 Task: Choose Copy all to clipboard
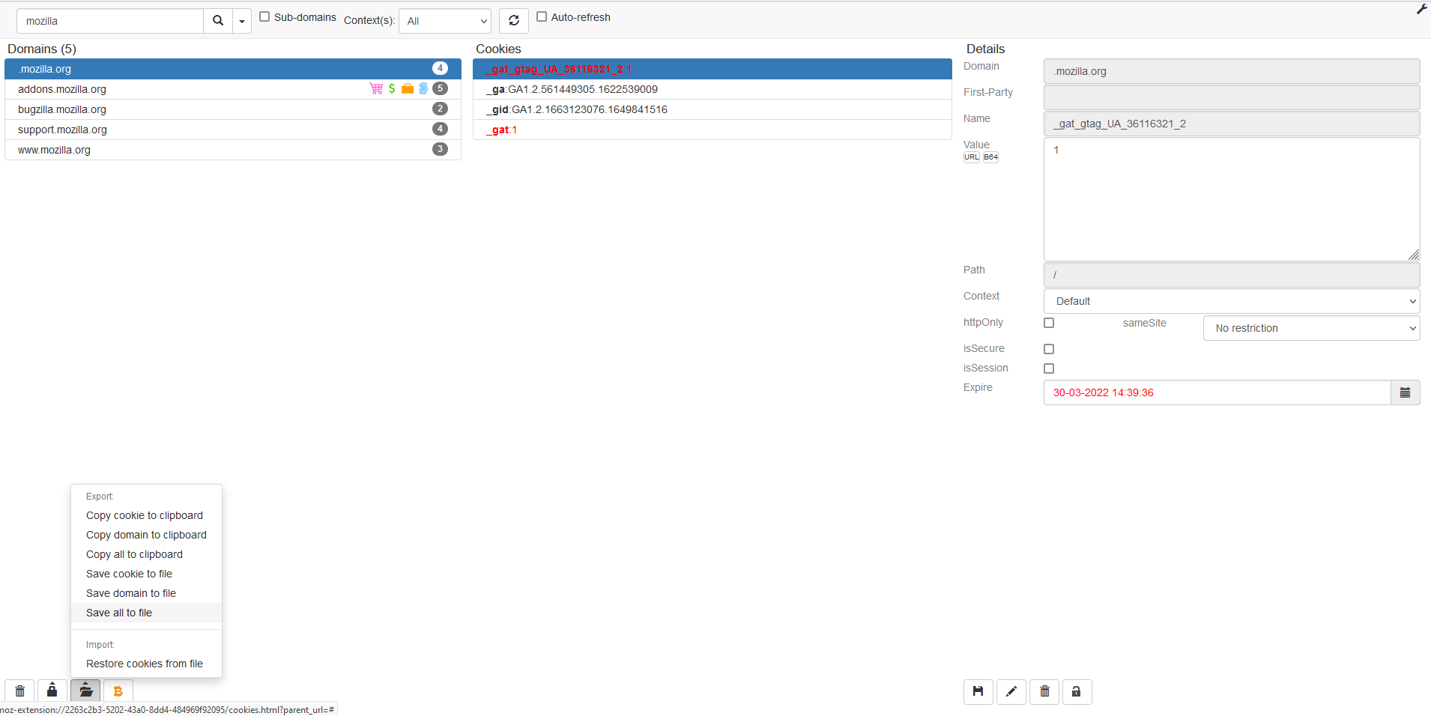[x=146, y=554]
